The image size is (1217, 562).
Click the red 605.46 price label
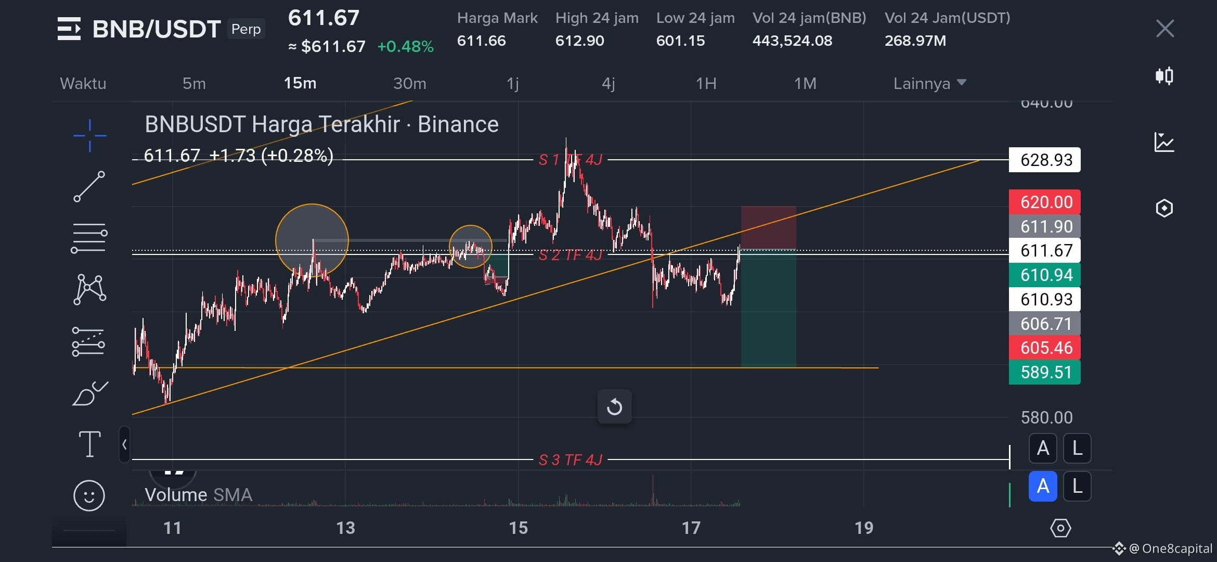(x=1045, y=348)
